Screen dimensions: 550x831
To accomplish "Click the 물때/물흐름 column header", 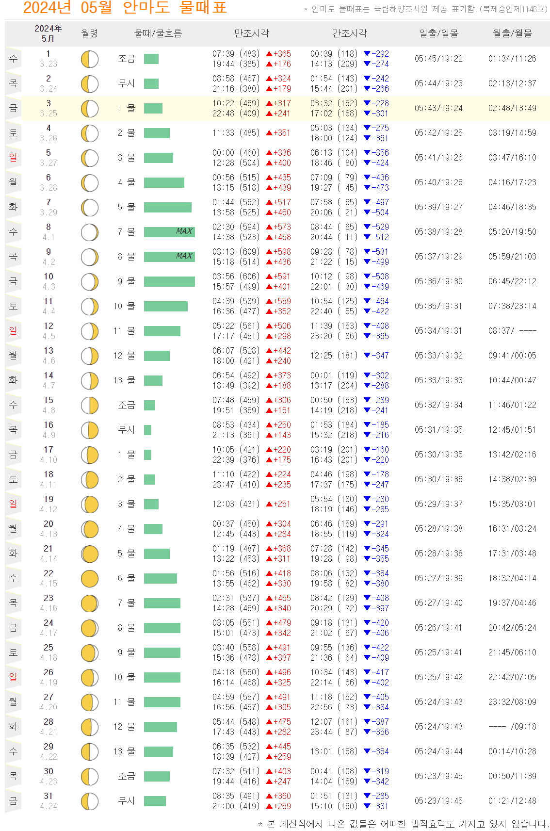I will click(x=158, y=33).
